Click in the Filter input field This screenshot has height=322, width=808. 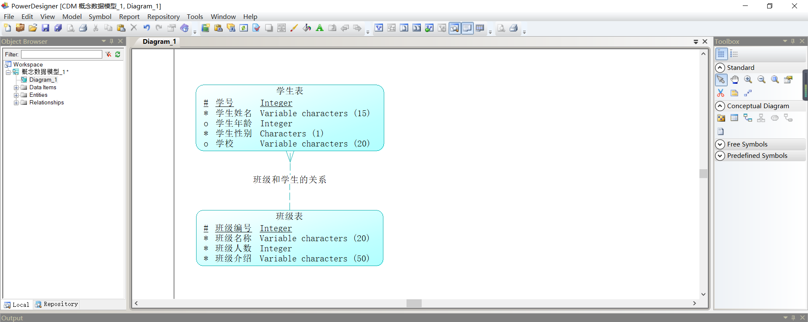(x=62, y=54)
